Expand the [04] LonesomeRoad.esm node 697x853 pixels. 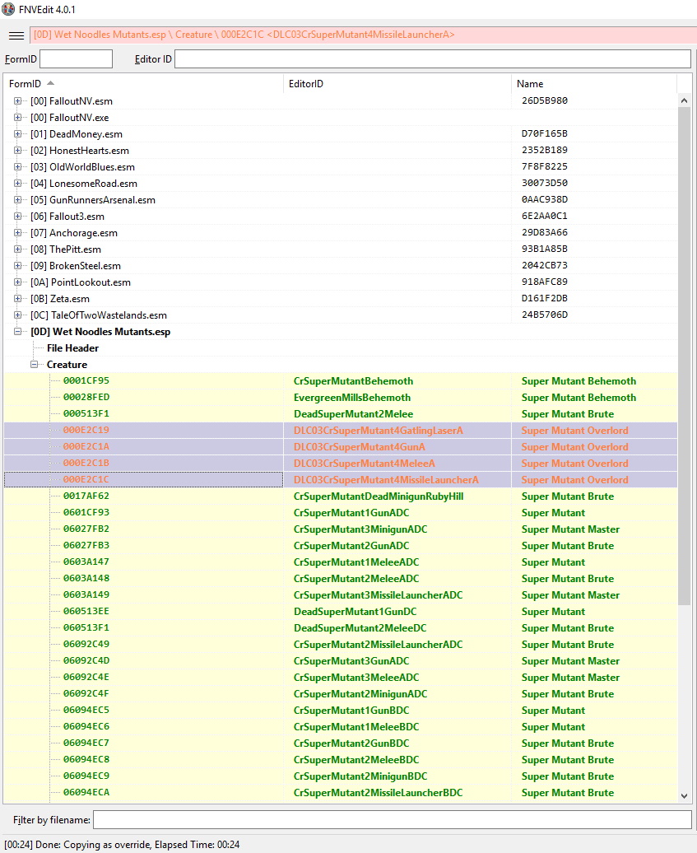(18, 184)
